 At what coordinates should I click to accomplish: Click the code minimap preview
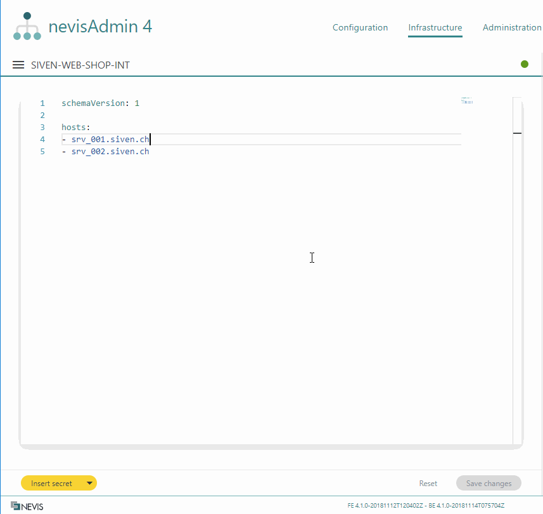[466, 100]
